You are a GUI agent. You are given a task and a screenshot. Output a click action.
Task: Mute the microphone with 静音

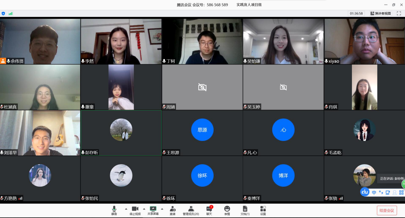[114, 210]
